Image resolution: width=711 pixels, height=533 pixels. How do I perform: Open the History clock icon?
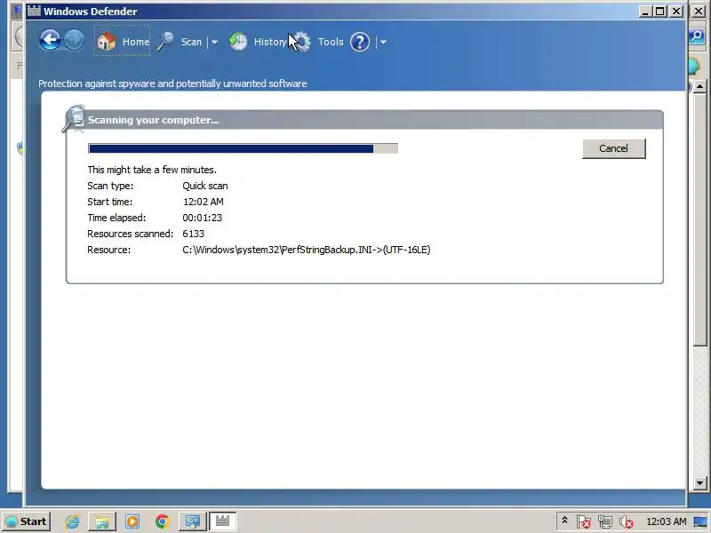pyautogui.click(x=238, y=42)
